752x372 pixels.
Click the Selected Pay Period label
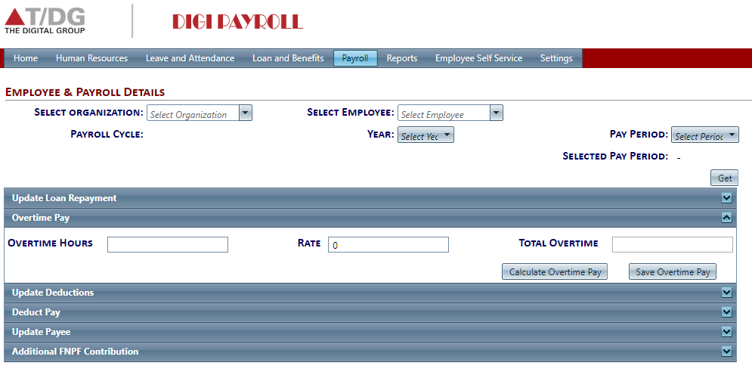click(615, 156)
